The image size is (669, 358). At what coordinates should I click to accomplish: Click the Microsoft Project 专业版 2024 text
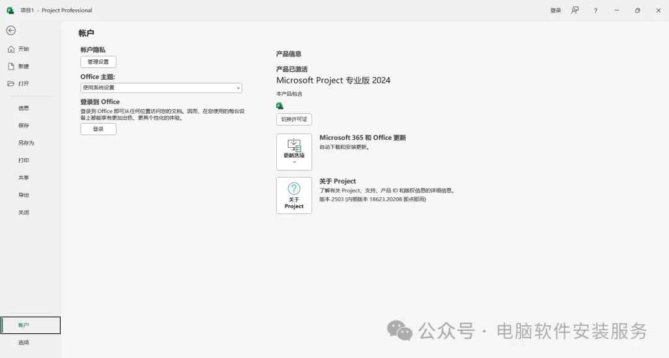333,80
